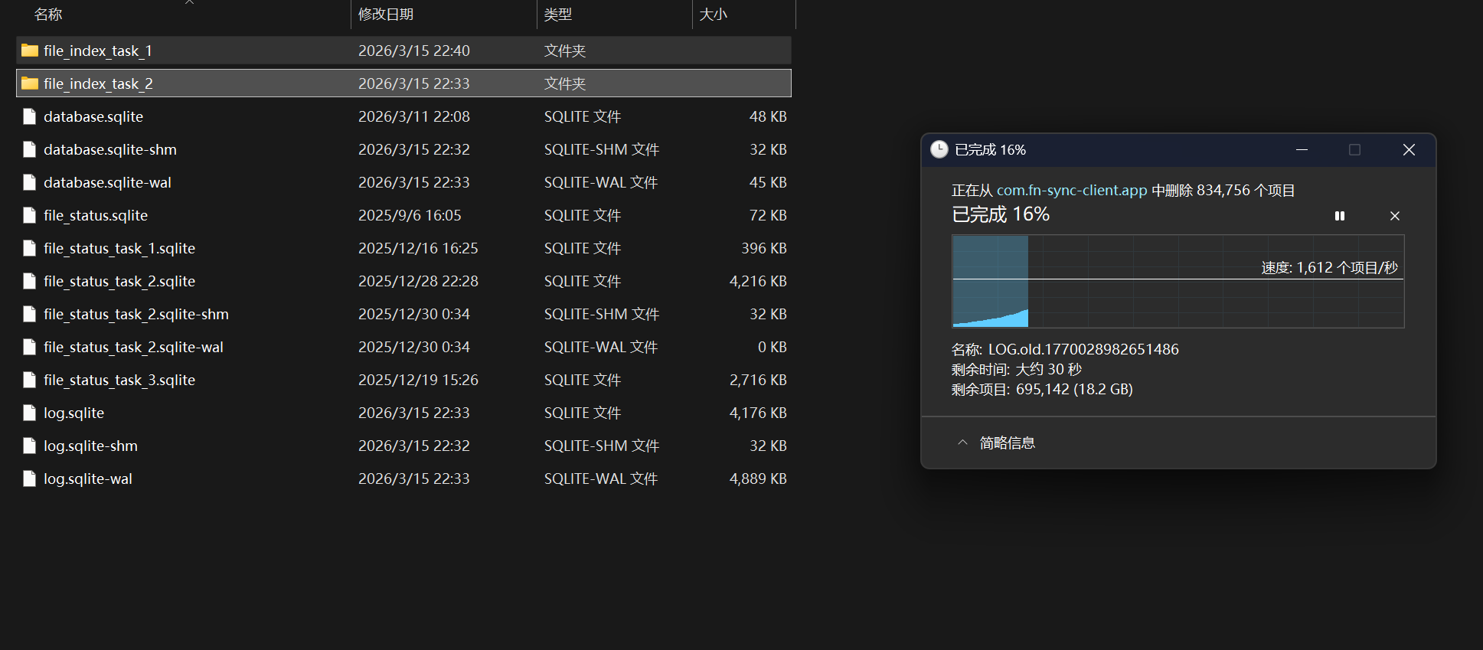This screenshot has width=1483, height=650.
Task: Pause the delete operation
Action: coord(1340,216)
